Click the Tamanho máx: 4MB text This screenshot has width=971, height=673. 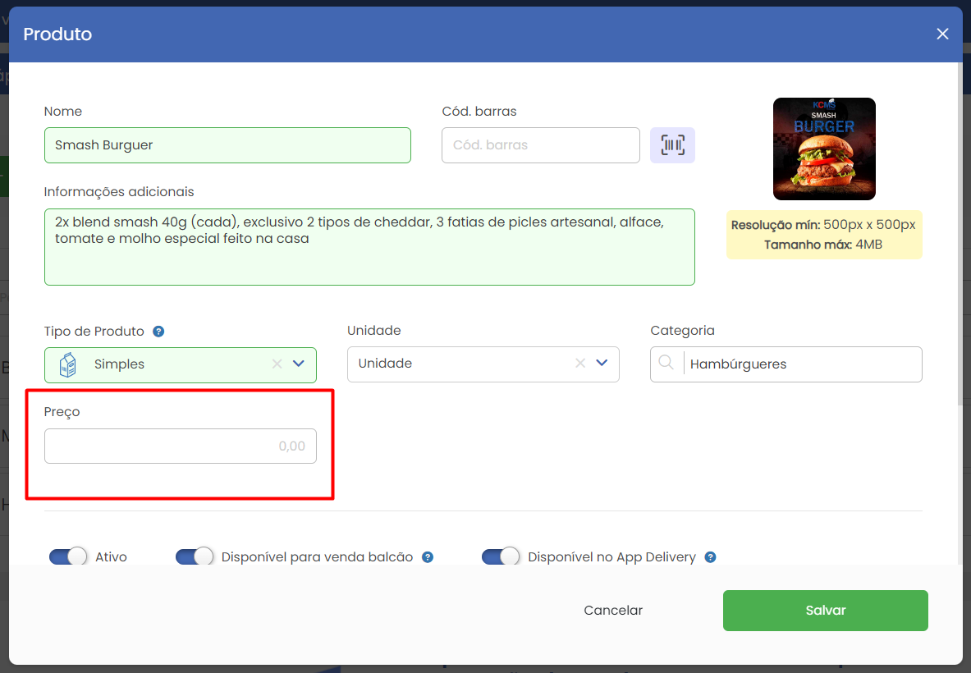(823, 245)
